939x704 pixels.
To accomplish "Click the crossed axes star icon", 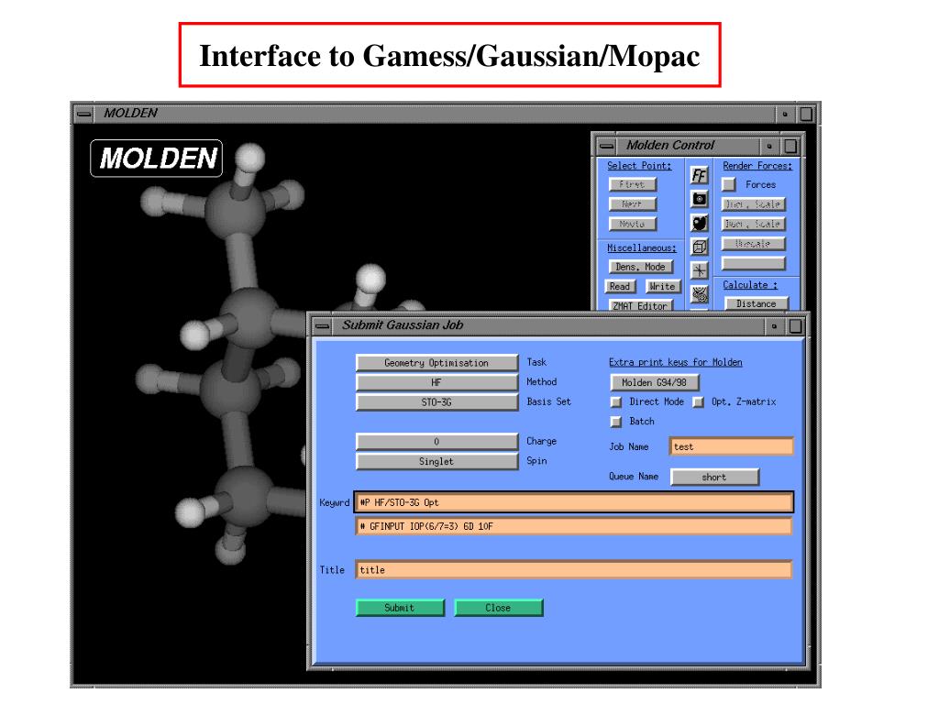I will coord(699,270).
